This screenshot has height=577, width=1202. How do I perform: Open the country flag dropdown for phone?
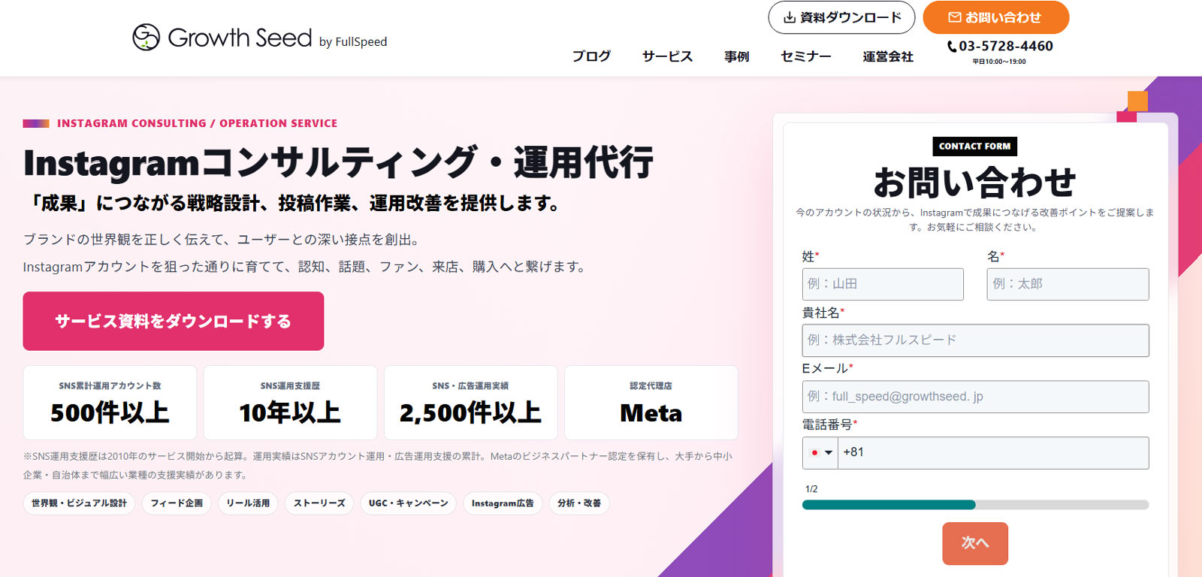coord(820,453)
